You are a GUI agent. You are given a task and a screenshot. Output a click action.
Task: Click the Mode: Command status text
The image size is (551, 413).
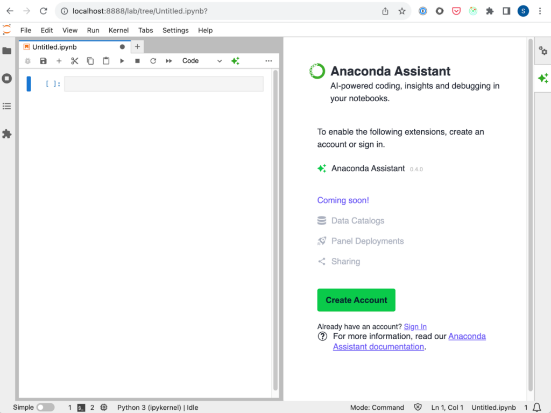pos(377,408)
